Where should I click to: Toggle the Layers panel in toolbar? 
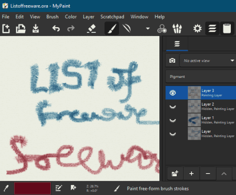[x=212, y=28]
